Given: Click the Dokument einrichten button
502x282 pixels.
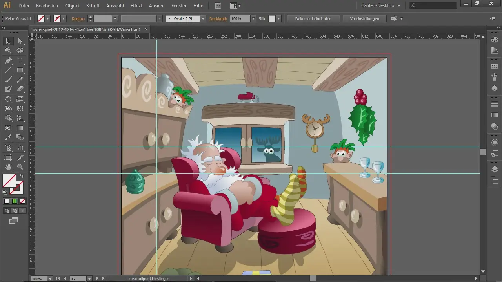Looking at the screenshot, I should click(313, 18).
